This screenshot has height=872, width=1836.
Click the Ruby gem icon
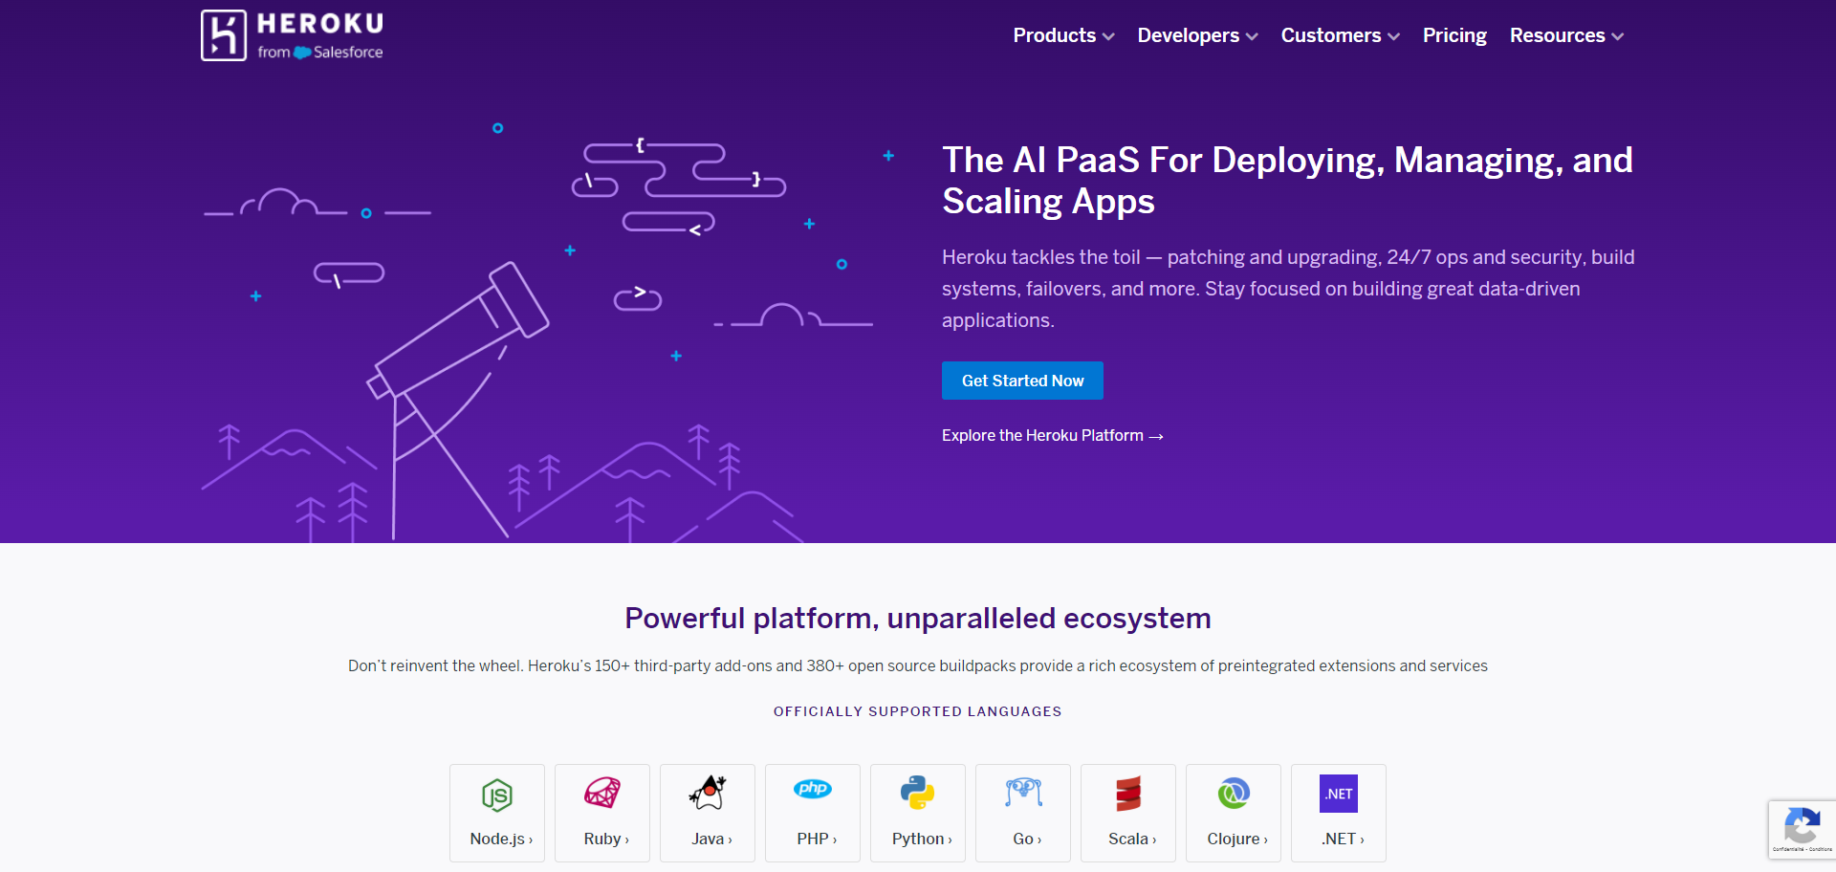pyautogui.click(x=602, y=793)
